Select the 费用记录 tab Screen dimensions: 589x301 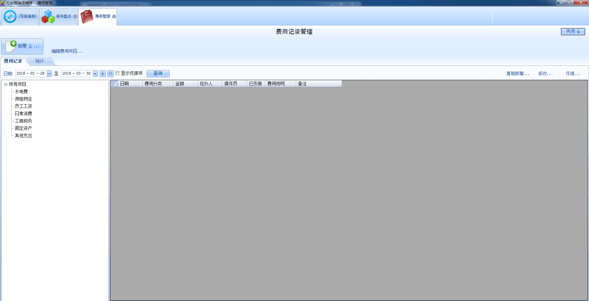pyautogui.click(x=13, y=61)
